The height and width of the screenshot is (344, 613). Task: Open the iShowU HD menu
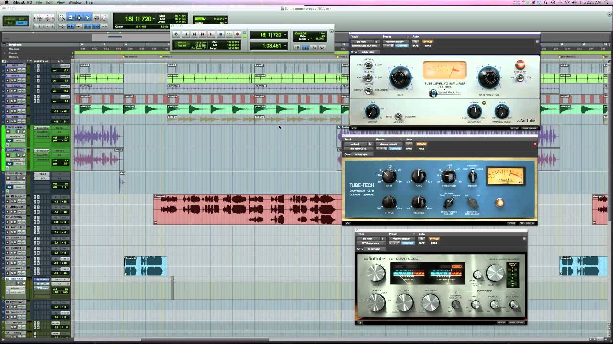[x=22, y=2]
